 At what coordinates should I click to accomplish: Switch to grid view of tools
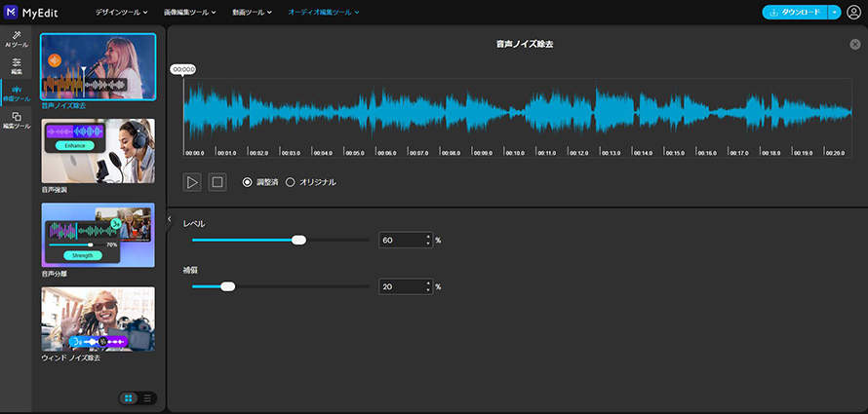point(129,397)
